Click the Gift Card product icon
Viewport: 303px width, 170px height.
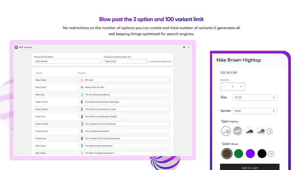[82, 80]
